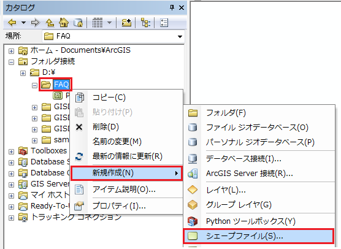Choose コピー(C) from context menu
341x249 pixels.
point(126,98)
